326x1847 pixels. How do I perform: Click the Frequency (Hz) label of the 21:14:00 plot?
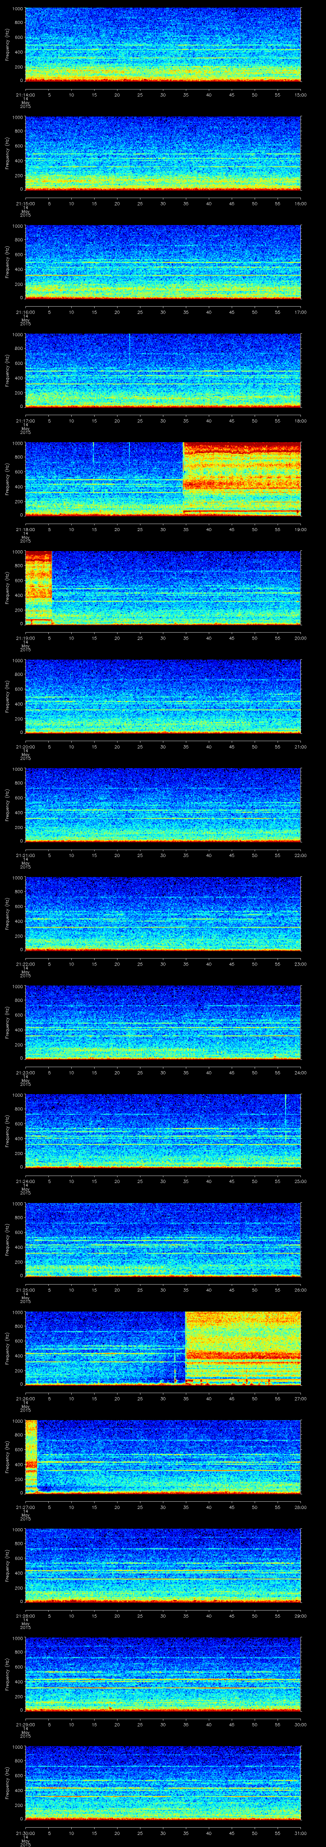click(7, 45)
